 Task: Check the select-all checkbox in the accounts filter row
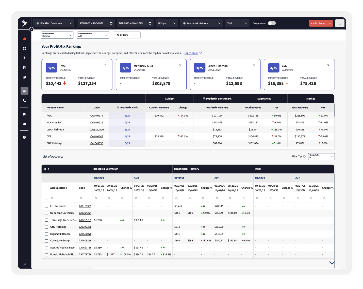tap(46, 199)
